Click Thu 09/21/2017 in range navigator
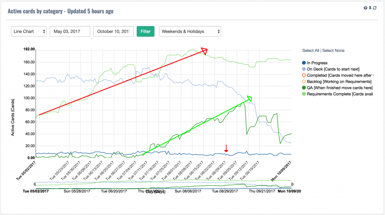The height and width of the screenshot is (215, 385). (262, 191)
